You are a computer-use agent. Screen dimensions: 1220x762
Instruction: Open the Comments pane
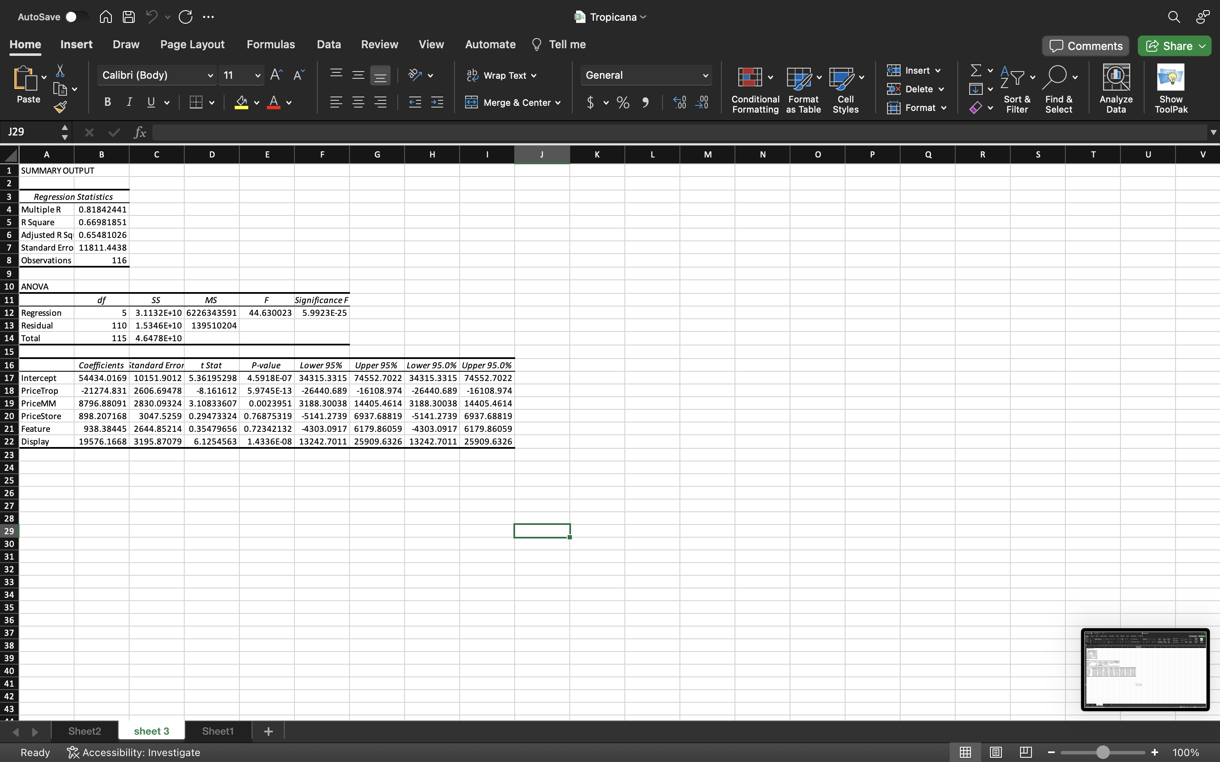(1084, 45)
